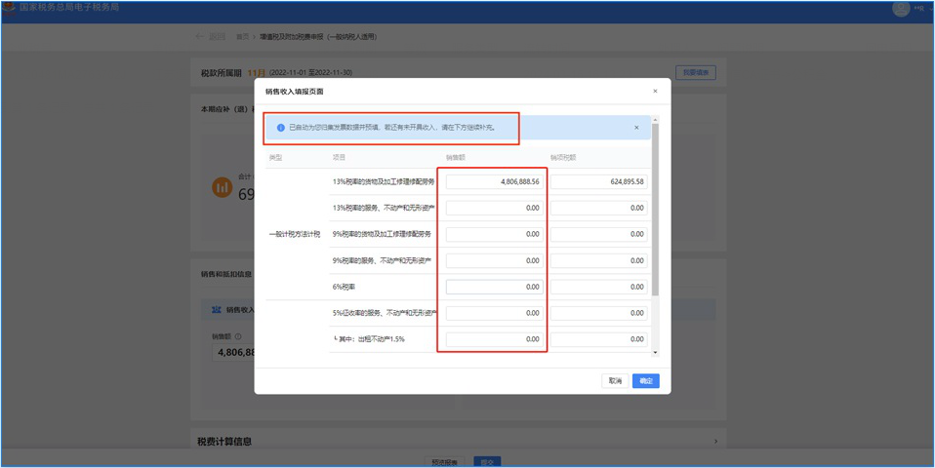Click 9%税率服务 sales amount input
Viewport: 935px width, 468px height.
(x=494, y=261)
